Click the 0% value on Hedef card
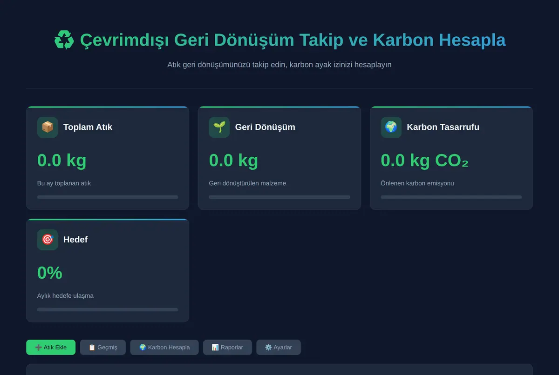Image resolution: width=559 pixels, height=375 pixels. point(50,273)
